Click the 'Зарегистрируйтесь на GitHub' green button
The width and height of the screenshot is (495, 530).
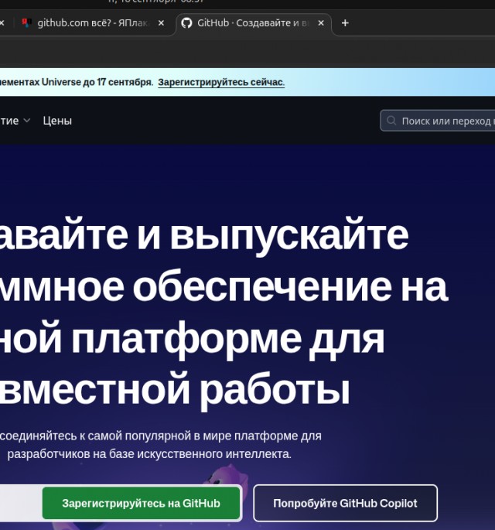pos(142,503)
